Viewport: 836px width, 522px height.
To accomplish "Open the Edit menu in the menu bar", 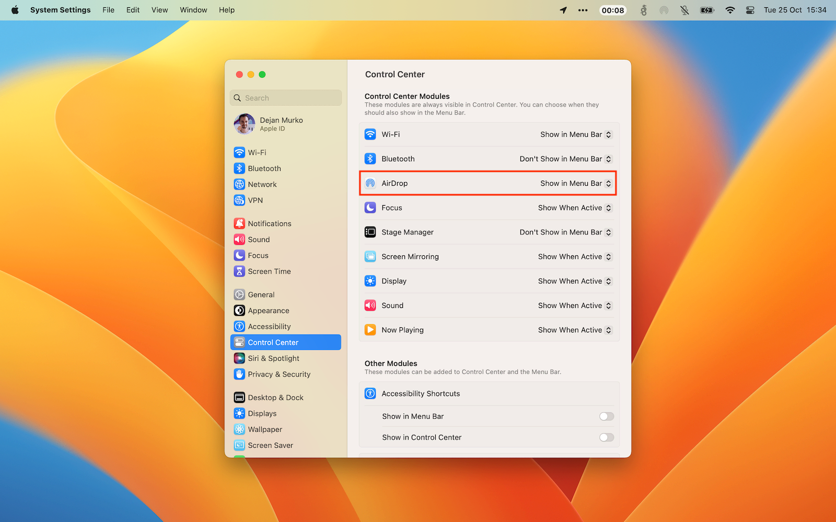I will point(133,10).
